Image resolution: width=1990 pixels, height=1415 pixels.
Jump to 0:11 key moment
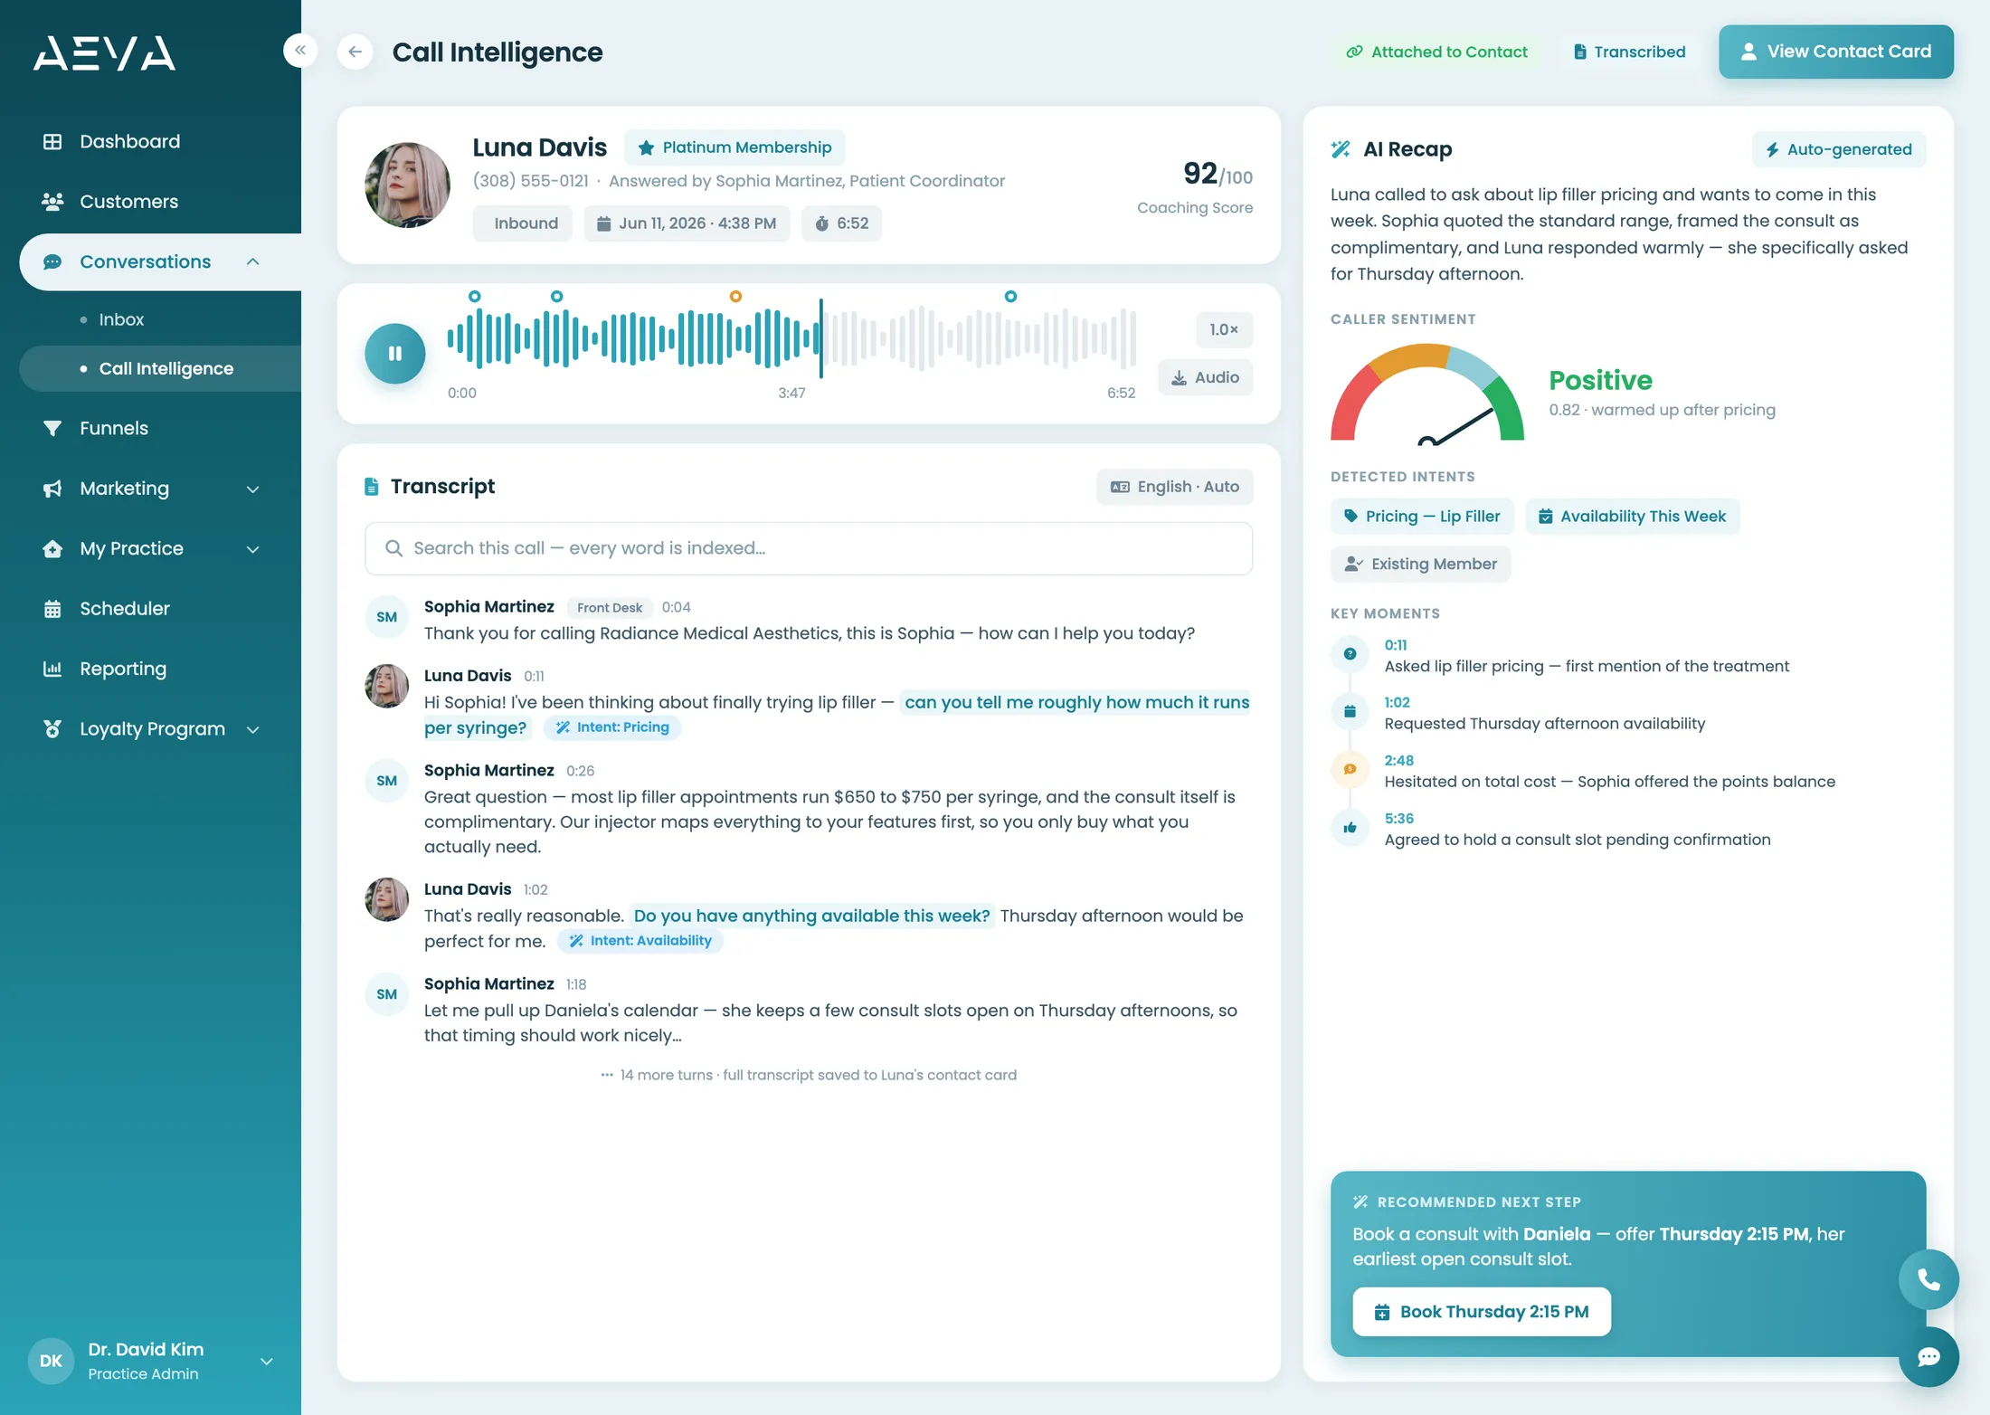pos(1396,645)
